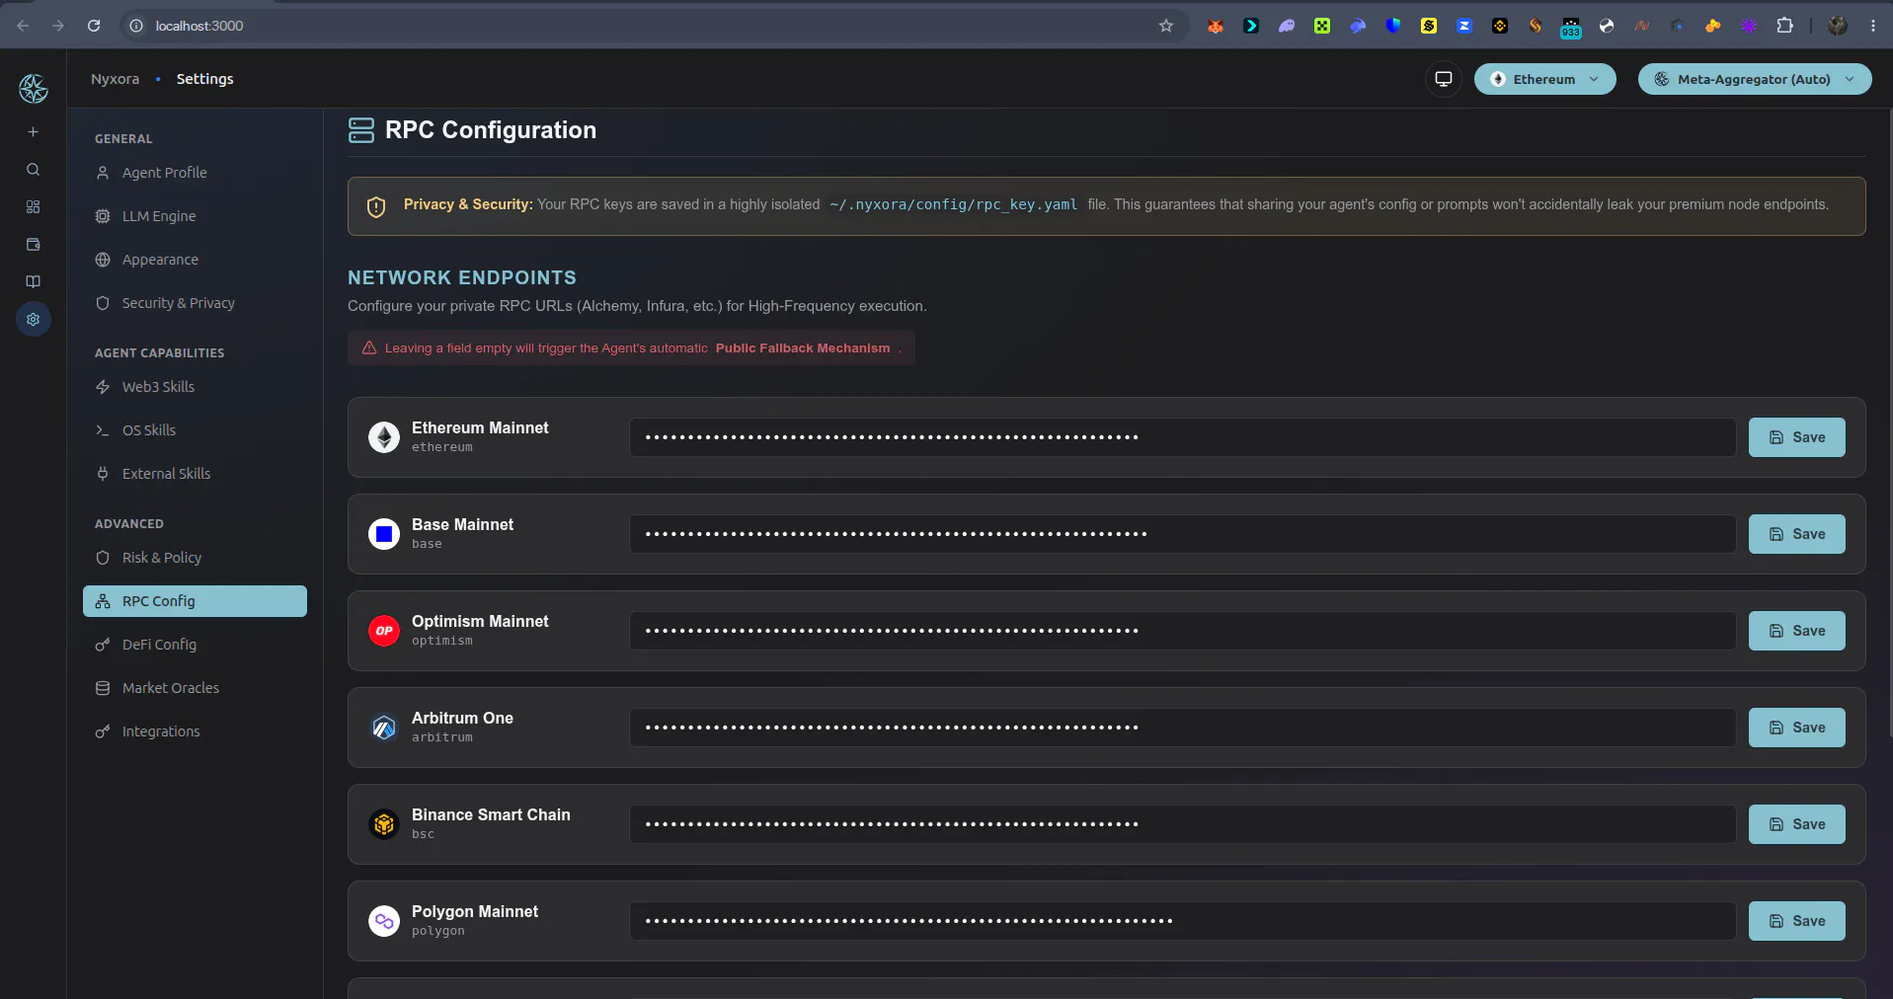The height and width of the screenshot is (999, 1893).
Task: Click the monitor display icon in header
Action: coord(1443,79)
